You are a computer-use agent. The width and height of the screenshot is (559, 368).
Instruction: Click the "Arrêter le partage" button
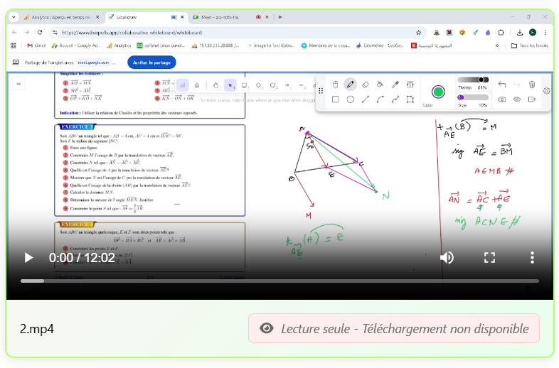[151, 63]
